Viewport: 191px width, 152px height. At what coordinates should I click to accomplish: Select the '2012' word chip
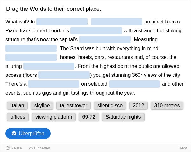138,105
